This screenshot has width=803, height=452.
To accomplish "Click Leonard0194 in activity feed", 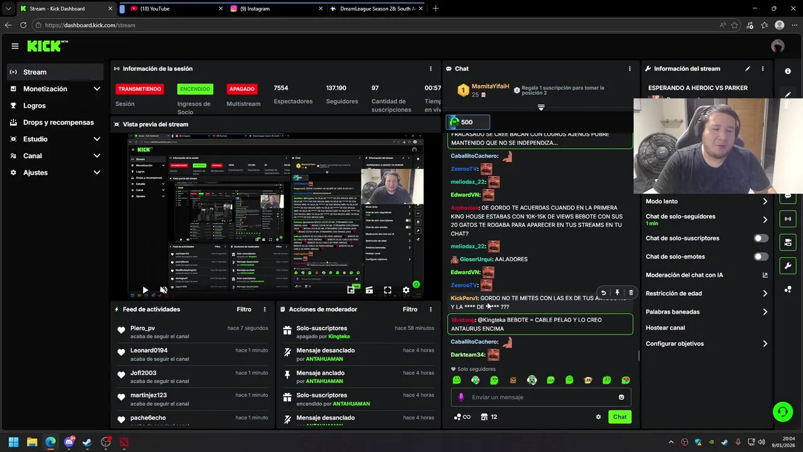I will click(x=149, y=350).
